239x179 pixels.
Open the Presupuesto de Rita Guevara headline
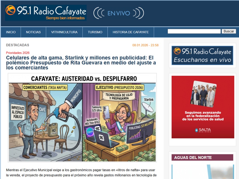pyautogui.click(x=81, y=63)
